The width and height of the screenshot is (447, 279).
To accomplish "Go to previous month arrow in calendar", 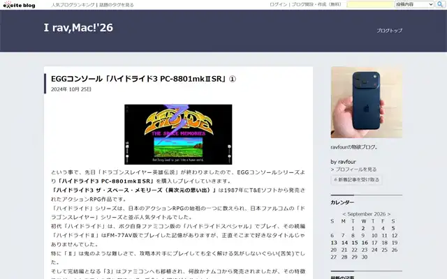I will click(x=344, y=214).
